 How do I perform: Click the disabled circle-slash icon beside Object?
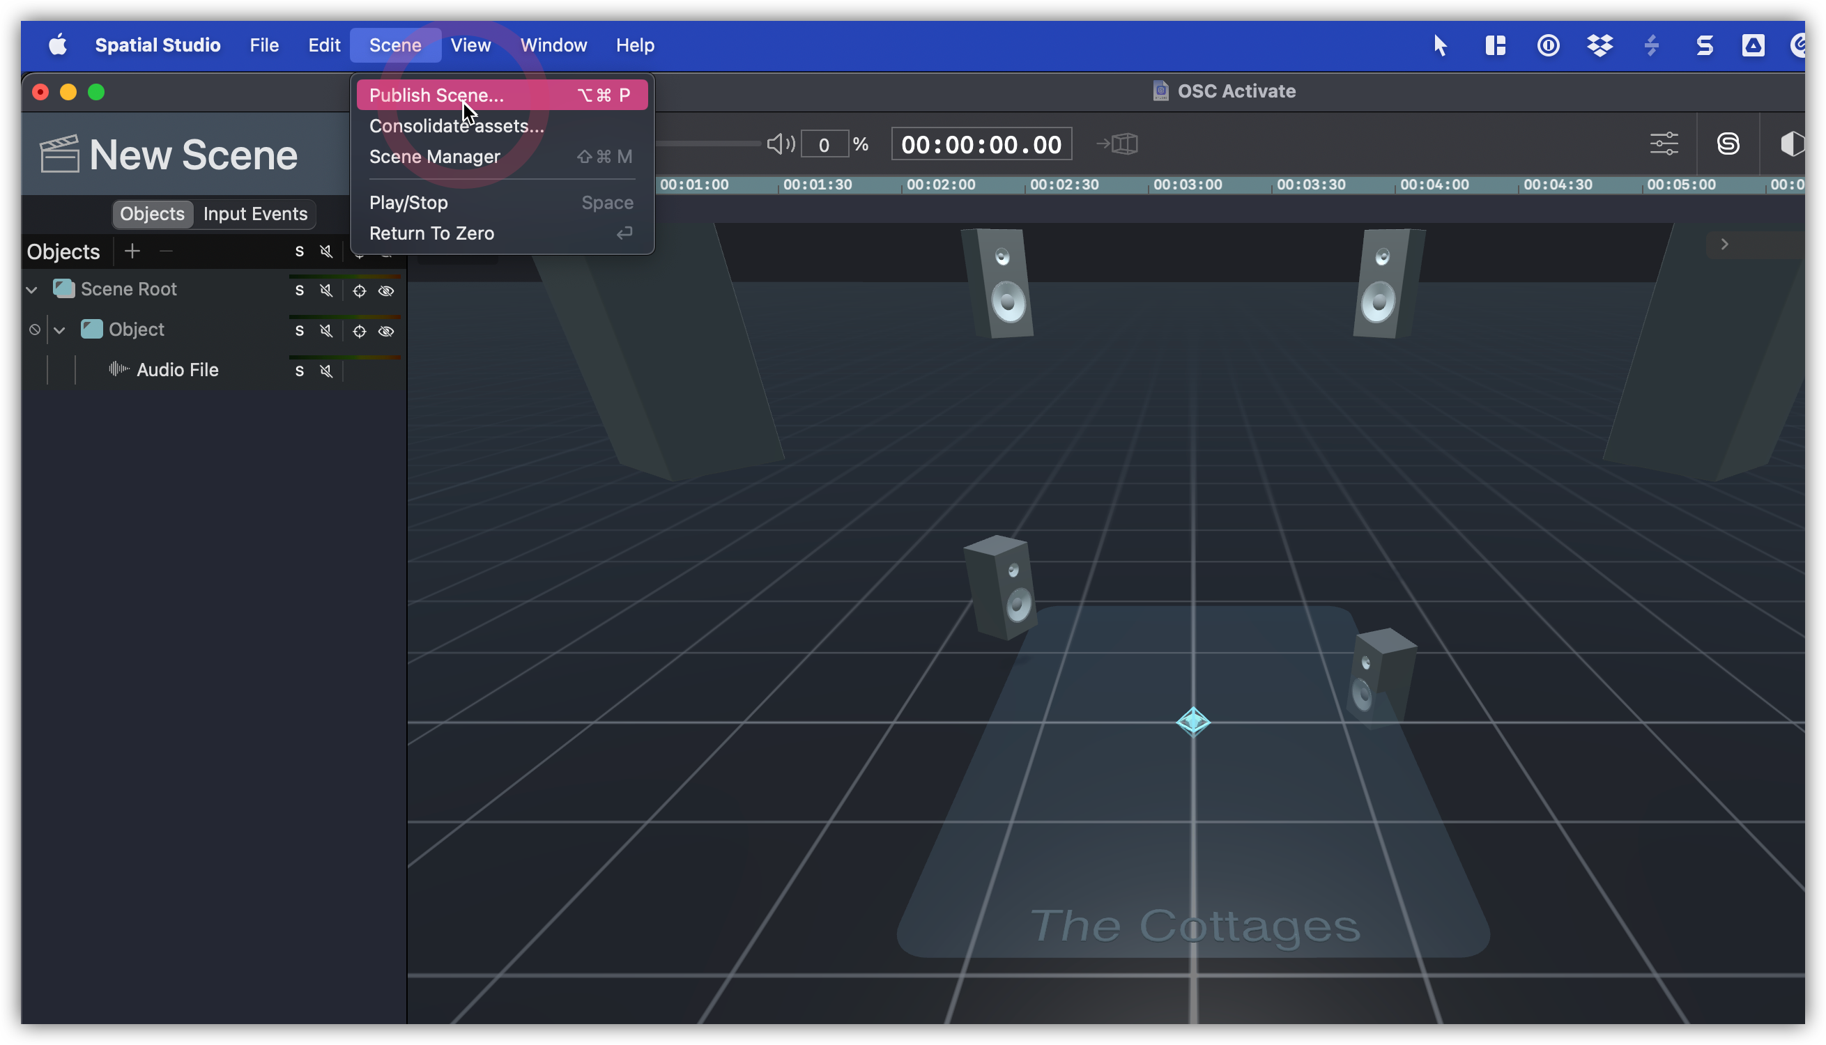pyautogui.click(x=34, y=330)
